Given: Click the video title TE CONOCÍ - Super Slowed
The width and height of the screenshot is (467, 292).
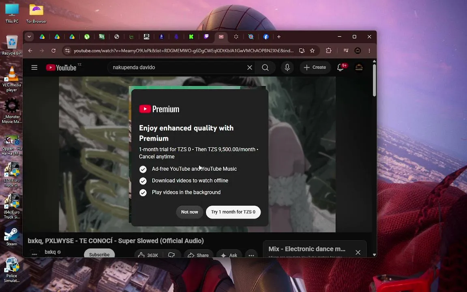Looking at the screenshot, I should coord(116,241).
